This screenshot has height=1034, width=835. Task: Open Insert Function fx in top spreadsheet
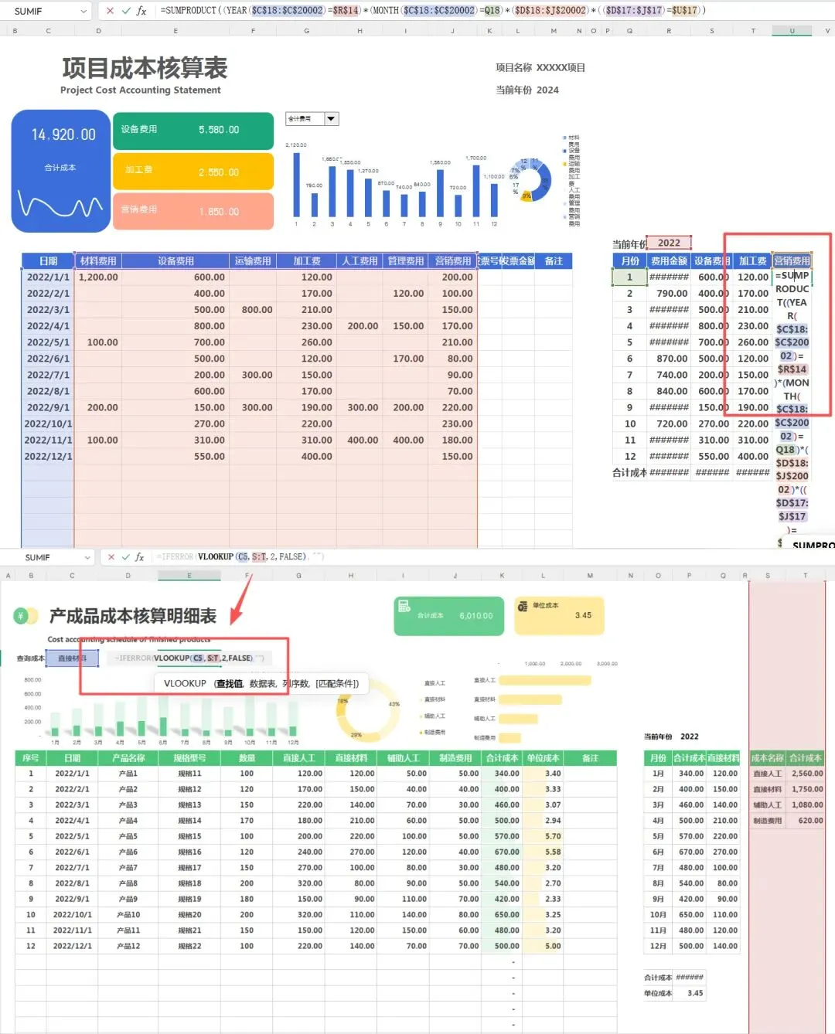click(x=141, y=11)
